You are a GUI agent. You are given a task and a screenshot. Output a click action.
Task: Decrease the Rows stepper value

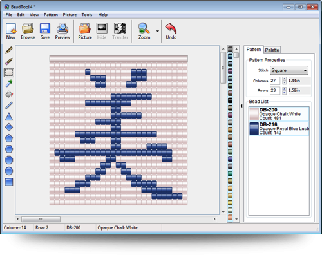coord(284,93)
